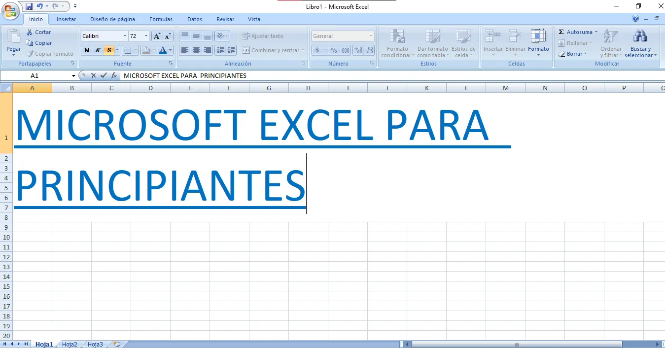This screenshot has width=665, height=348.
Task: Click the percentage (%) format icon
Action: (x=333, y=50)
